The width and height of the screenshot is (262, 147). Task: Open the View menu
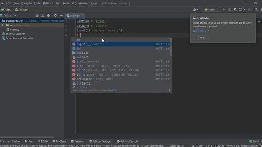point(16,3)
